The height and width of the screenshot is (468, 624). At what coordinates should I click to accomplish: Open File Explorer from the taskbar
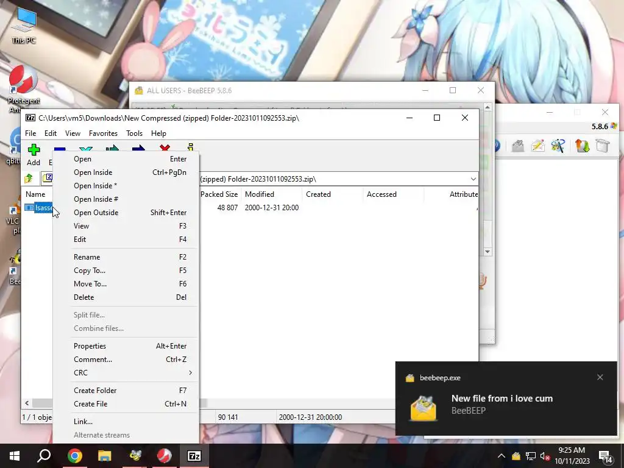click(105, 456)
